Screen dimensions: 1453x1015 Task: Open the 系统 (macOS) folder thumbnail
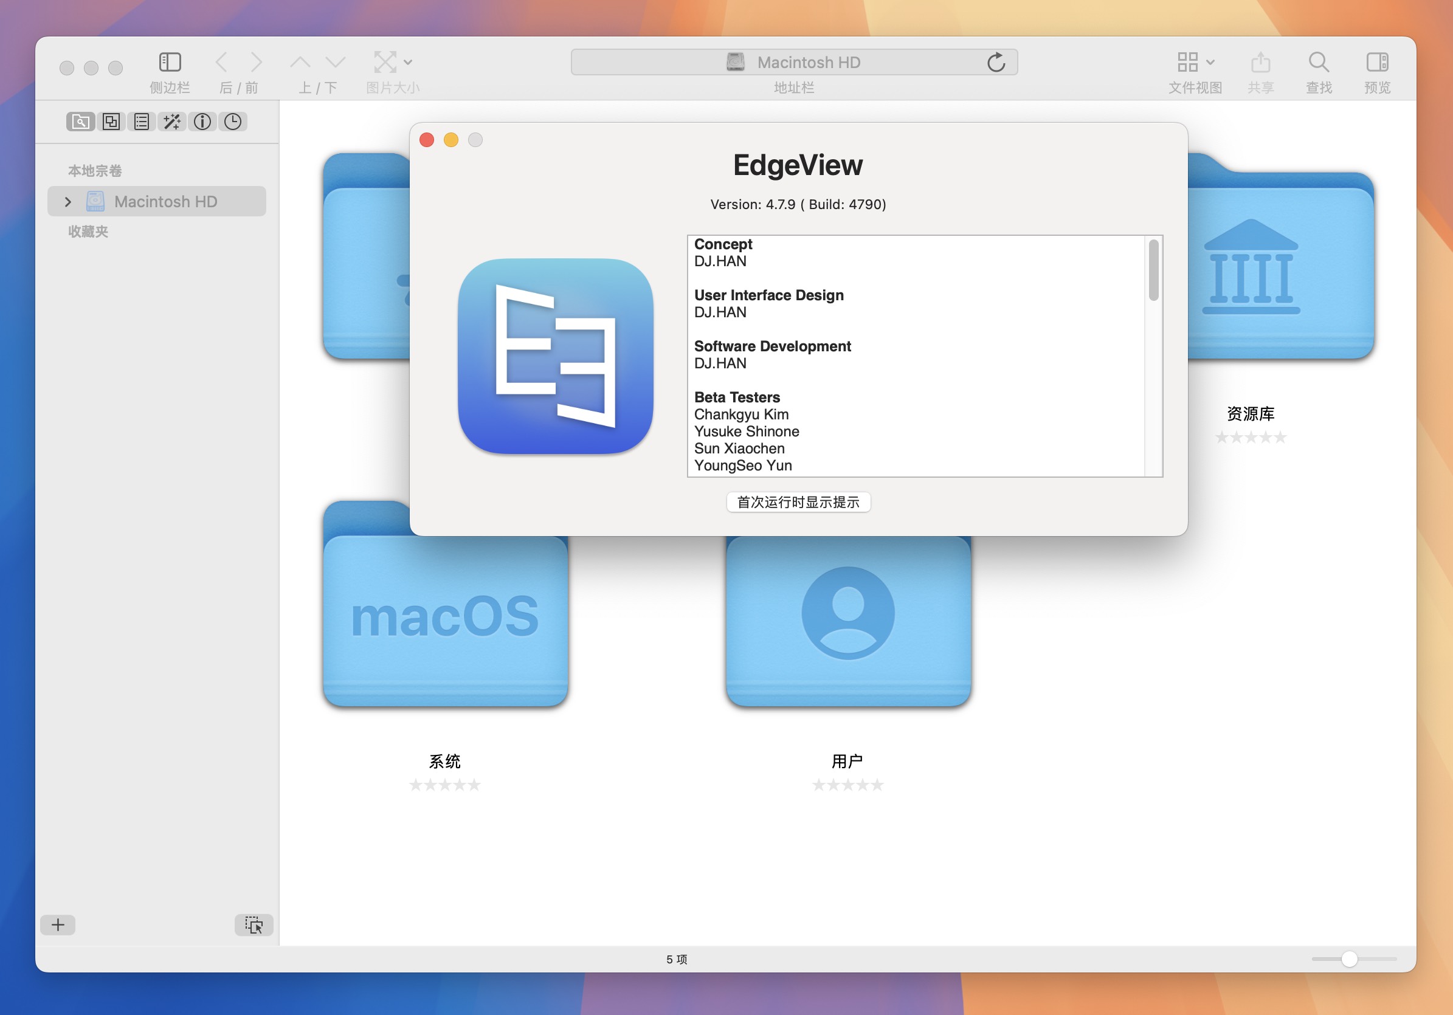click(x=446, y=604)
